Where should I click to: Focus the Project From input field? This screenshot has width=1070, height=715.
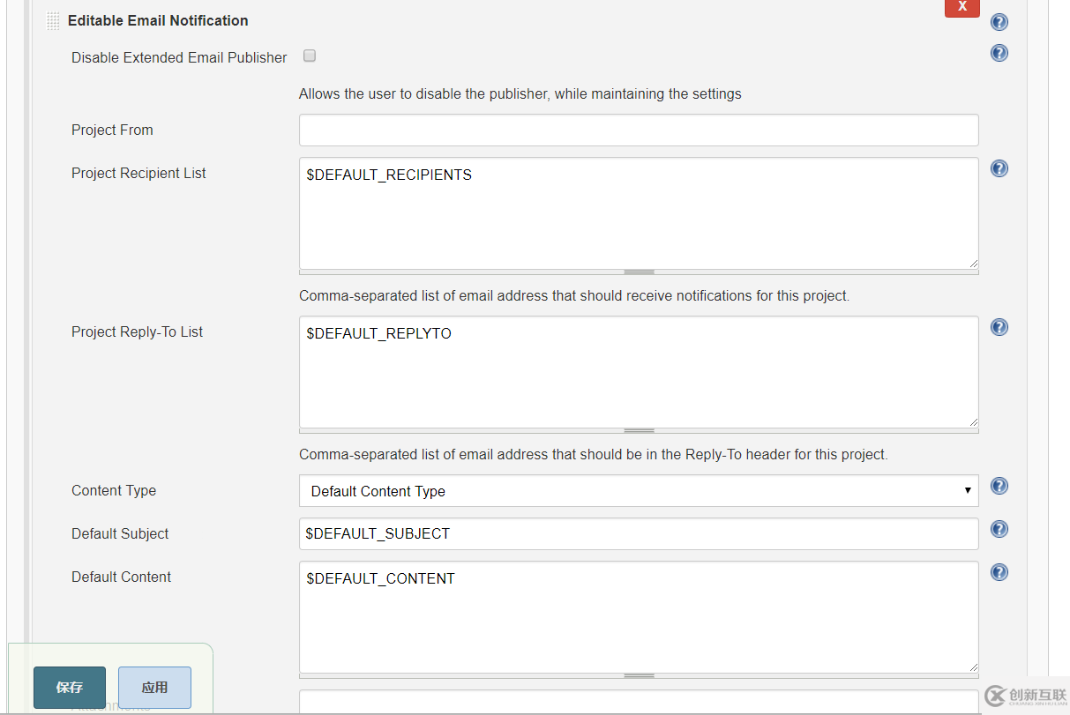pyautogui.click(x=639, y=130)
